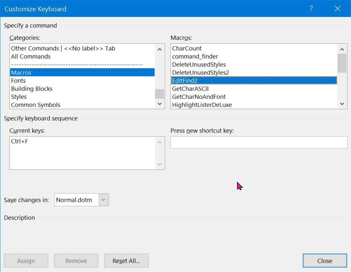Click down arrow of Categories scrollbar
Viewport: 351px width, 272px height.
pyautogui.click(x=160, y=104)
